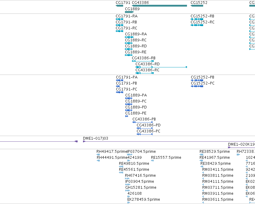Select the CG15252 gene label

[x=199, y=3]
